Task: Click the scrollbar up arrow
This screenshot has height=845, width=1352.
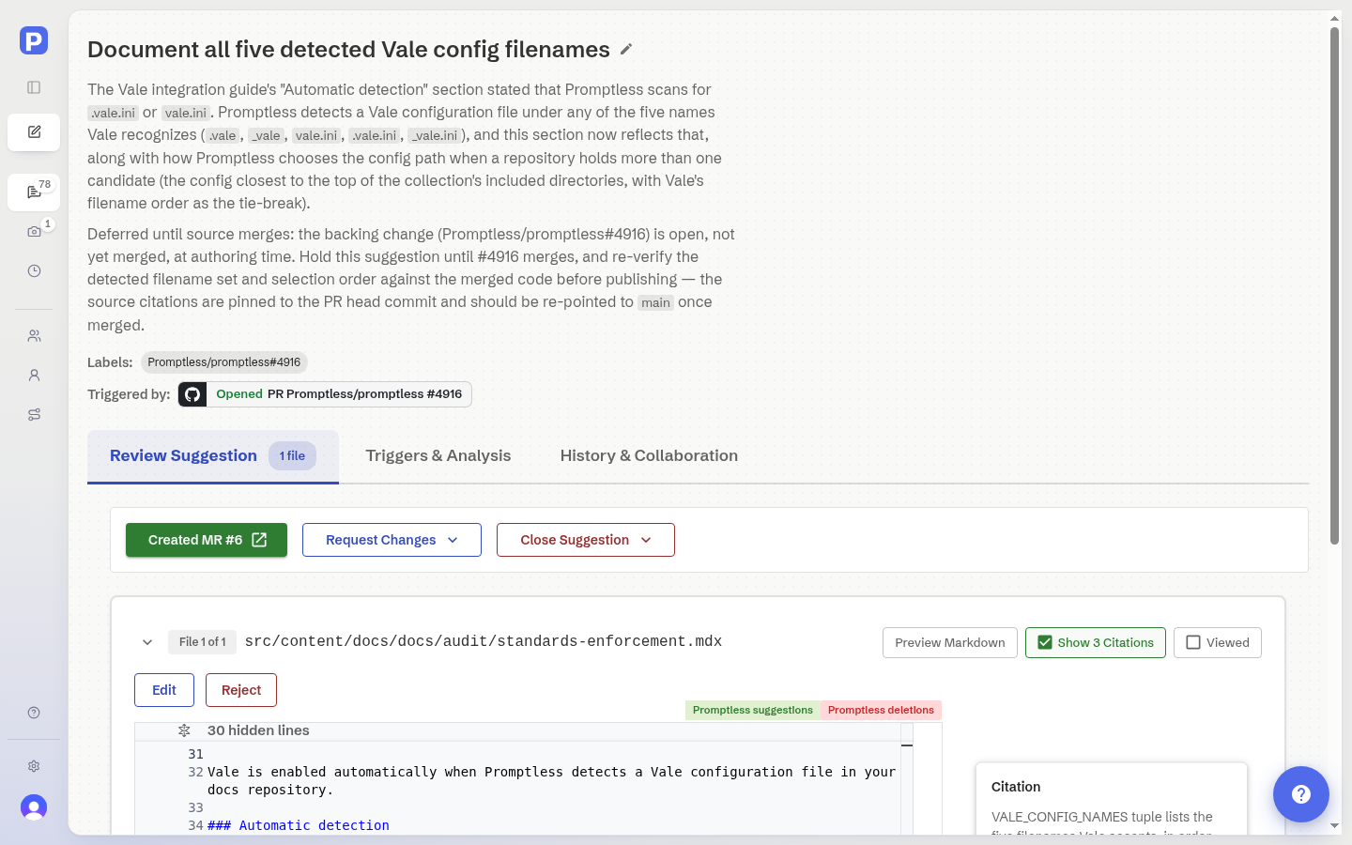Action: point(1334,18)
